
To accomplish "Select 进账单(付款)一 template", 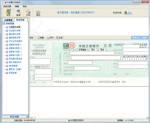I will (x=15, y=52).
